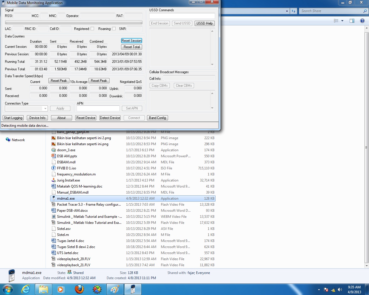Click inside the USSD command input field
This screenshot has width=369, height=295.
(x=182, y=16)
